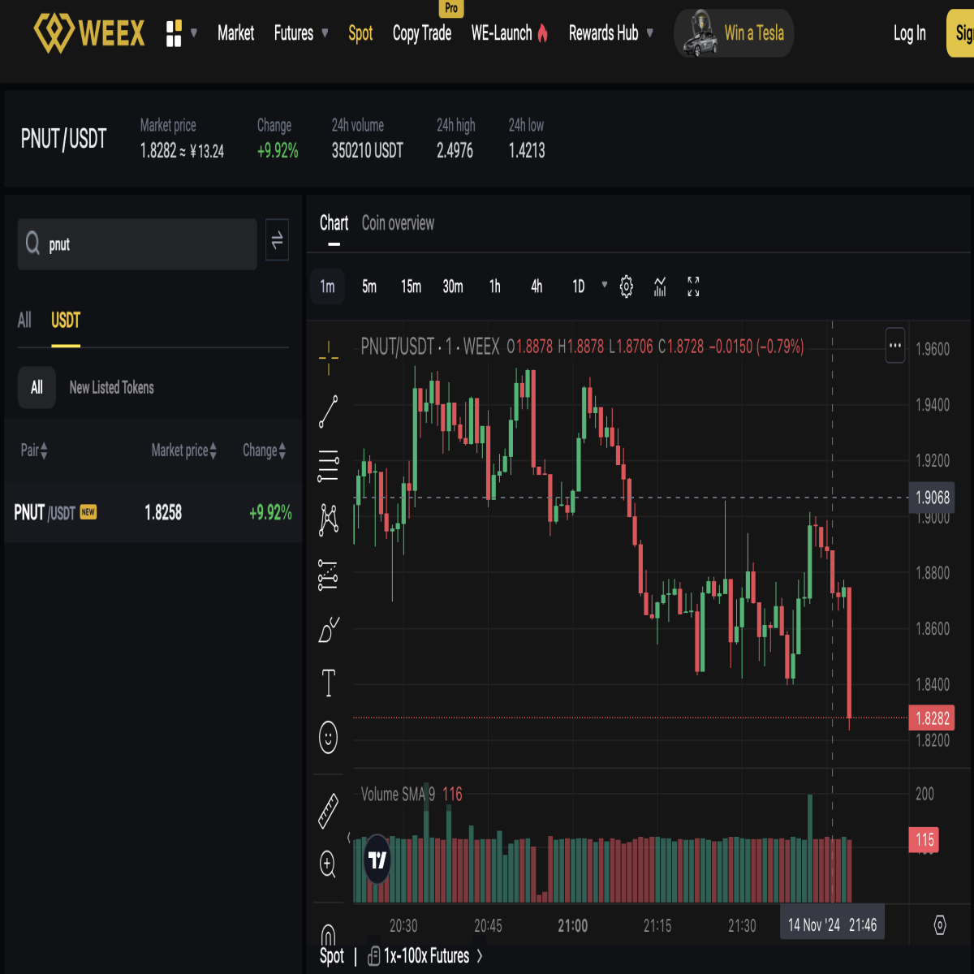Image resolution: width=974 pixels, height=974 pixels.
Task: Toggle fullscreen chart view
Action: [x=693, y=287]
